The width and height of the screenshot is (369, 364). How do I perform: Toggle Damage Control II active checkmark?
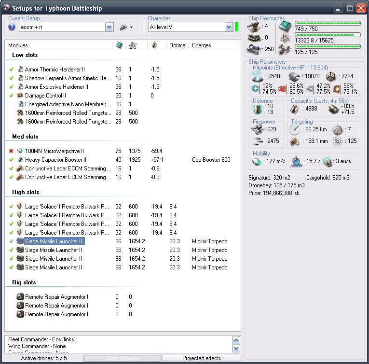click(x=11, y=96)
